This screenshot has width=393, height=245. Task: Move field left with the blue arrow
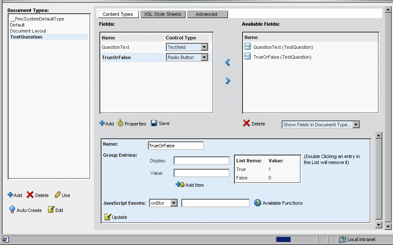(228, 63)
